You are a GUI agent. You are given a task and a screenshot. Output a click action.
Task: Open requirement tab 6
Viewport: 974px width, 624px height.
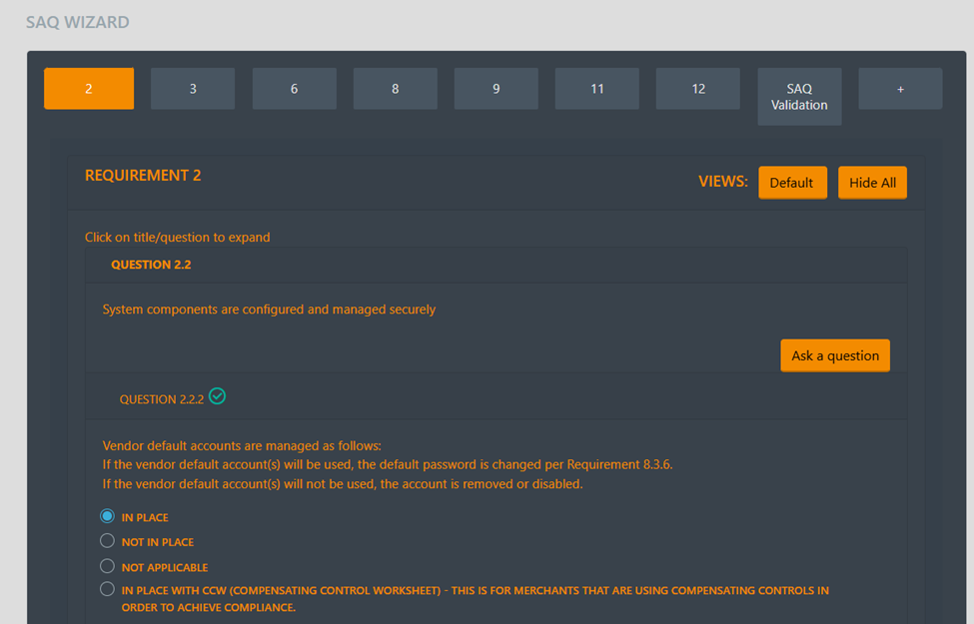[x=294, y=89]
